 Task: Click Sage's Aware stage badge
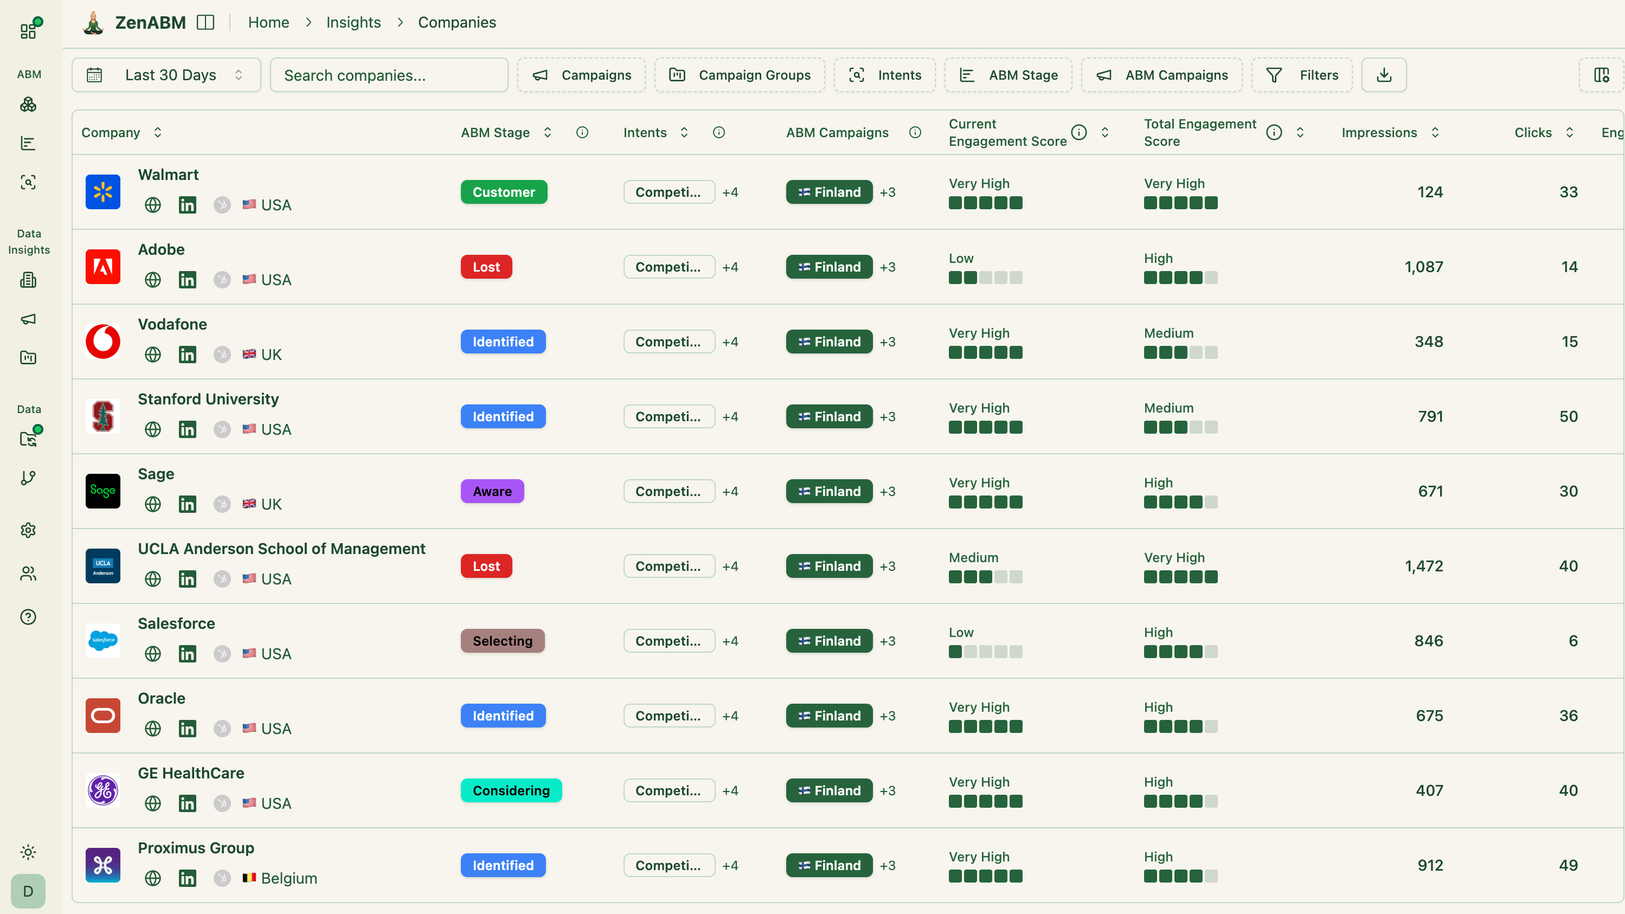tap(492, 491)
